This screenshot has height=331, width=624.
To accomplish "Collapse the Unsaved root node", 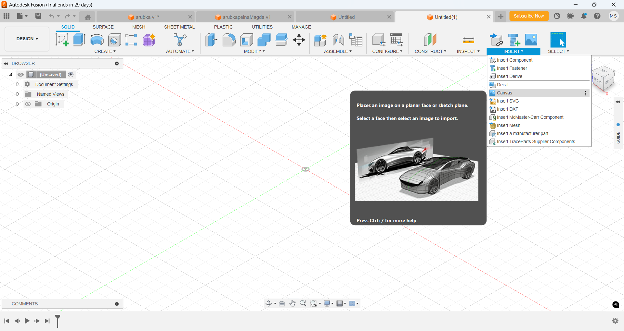I will (11, 75).
